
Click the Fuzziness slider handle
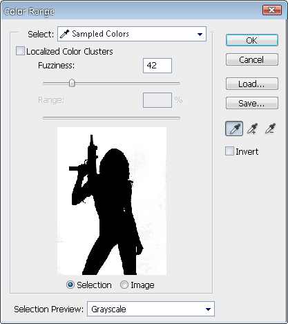72,83
